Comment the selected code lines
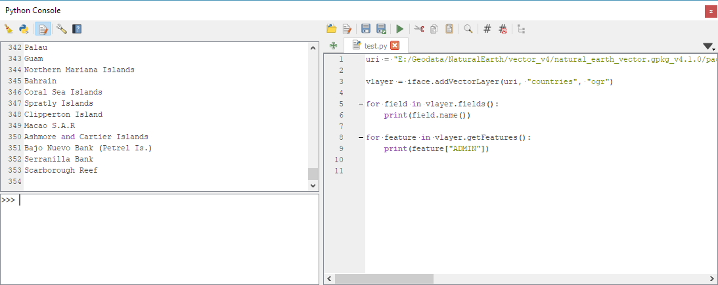718x285 pixels. tap(487, 30)
